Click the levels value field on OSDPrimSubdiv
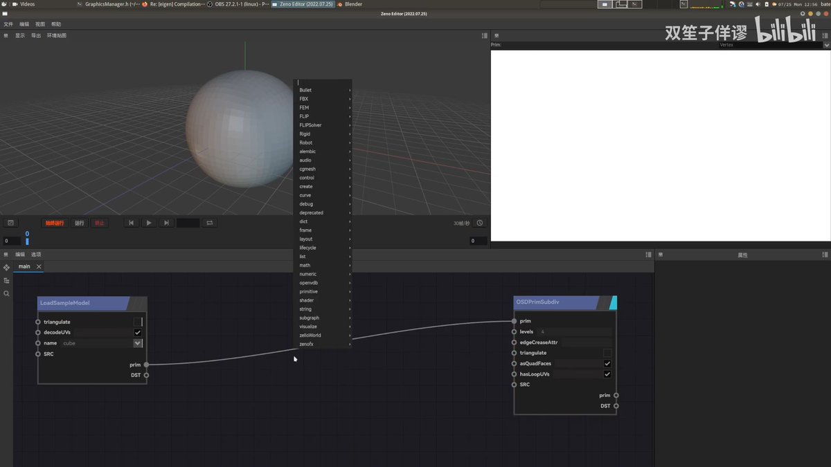This screenshot has height=467, width=831. [x=575, y=332]
